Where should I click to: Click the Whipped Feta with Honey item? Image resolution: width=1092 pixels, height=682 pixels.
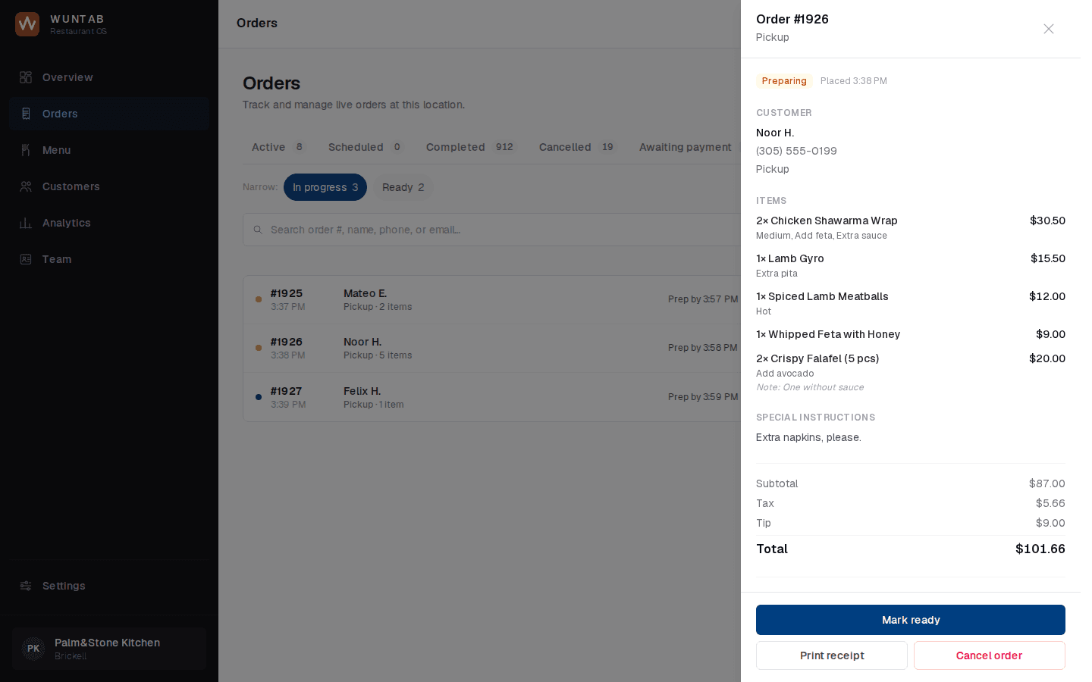[x=911, y=334]
